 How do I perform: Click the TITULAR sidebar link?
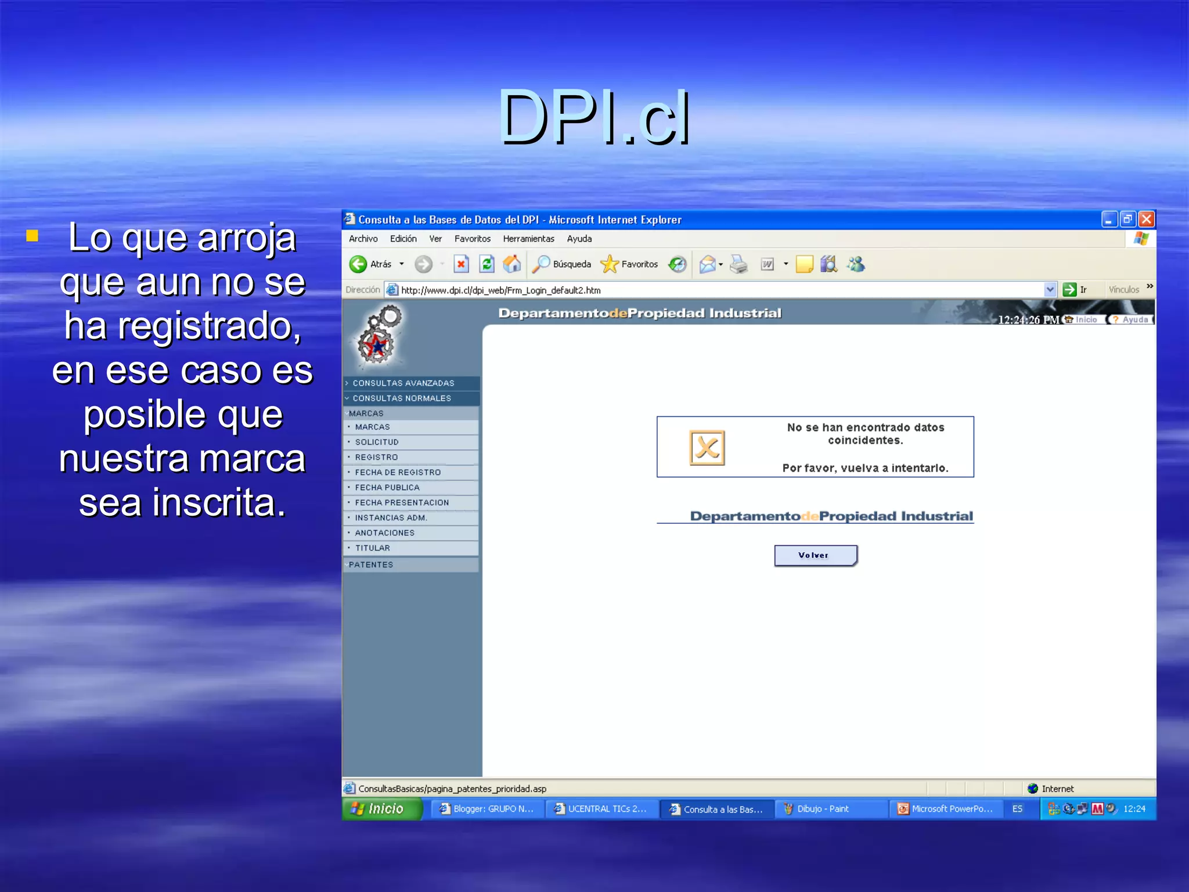pos(372,548)
